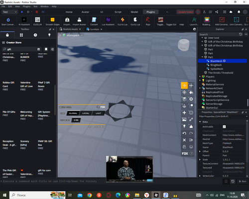Open Toolbox recent tab with clock icon

35,35
